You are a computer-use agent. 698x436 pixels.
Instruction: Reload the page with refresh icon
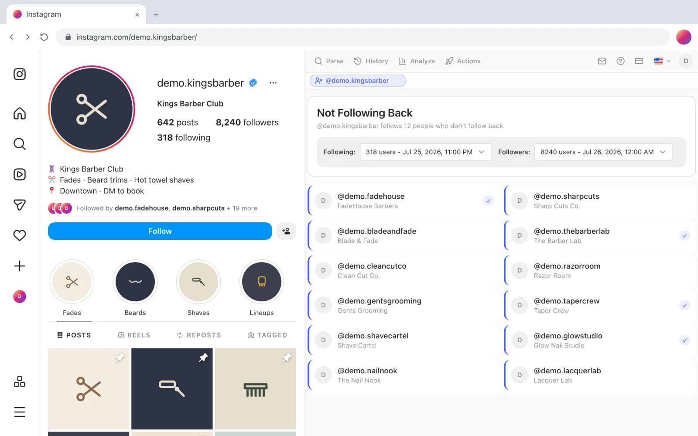click(44, 37)
